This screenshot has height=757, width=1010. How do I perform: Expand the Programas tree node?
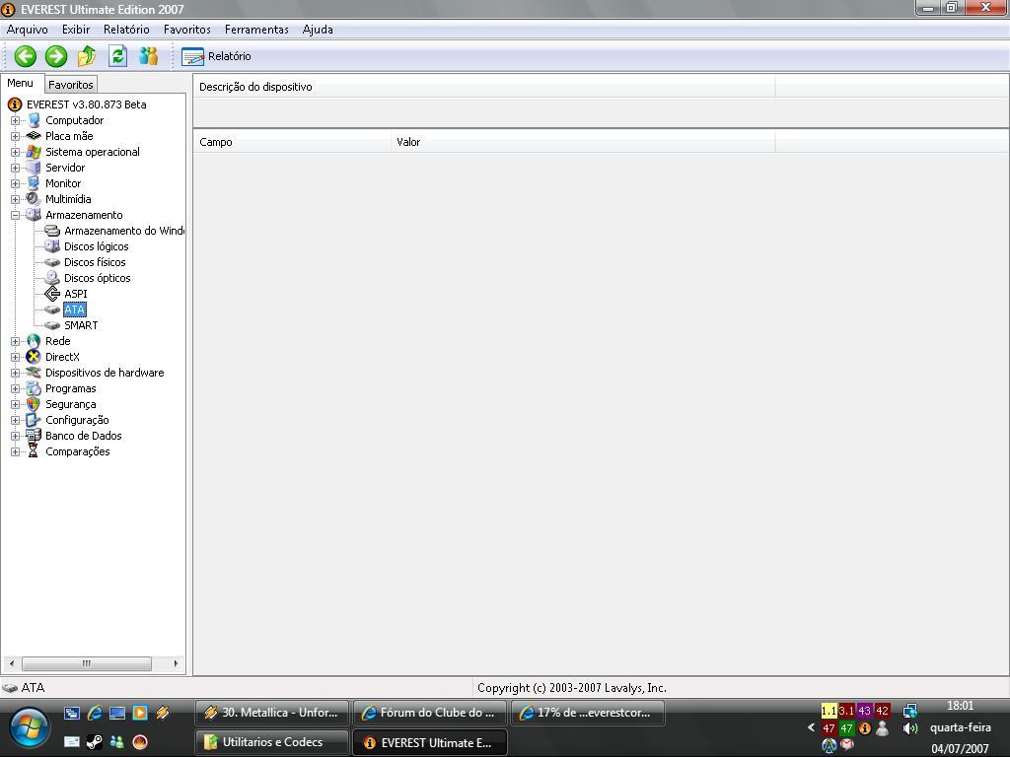pyautogui.click(x=15, y=388)
